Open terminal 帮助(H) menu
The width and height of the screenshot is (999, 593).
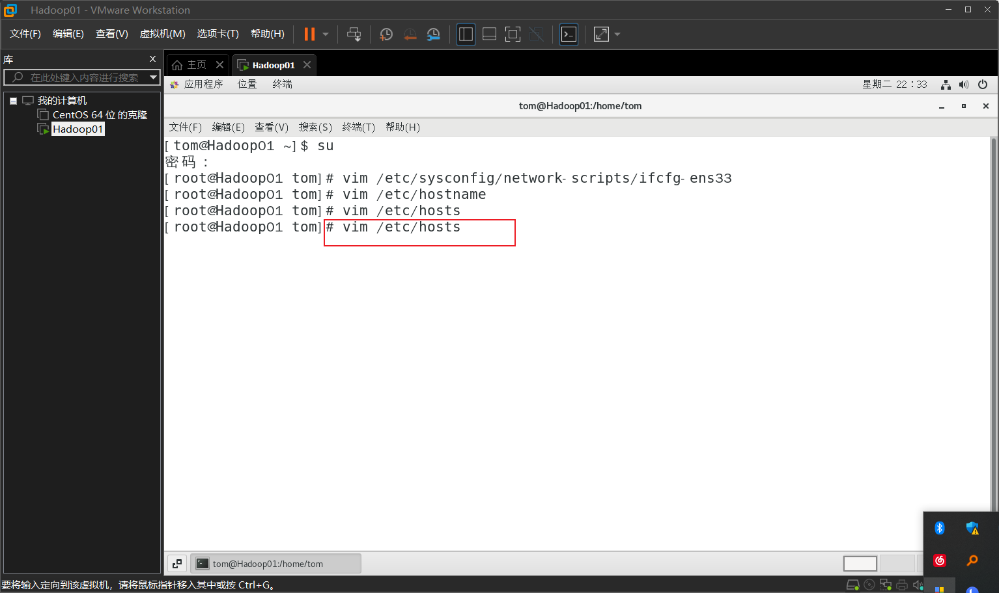(x=402, y=127)
